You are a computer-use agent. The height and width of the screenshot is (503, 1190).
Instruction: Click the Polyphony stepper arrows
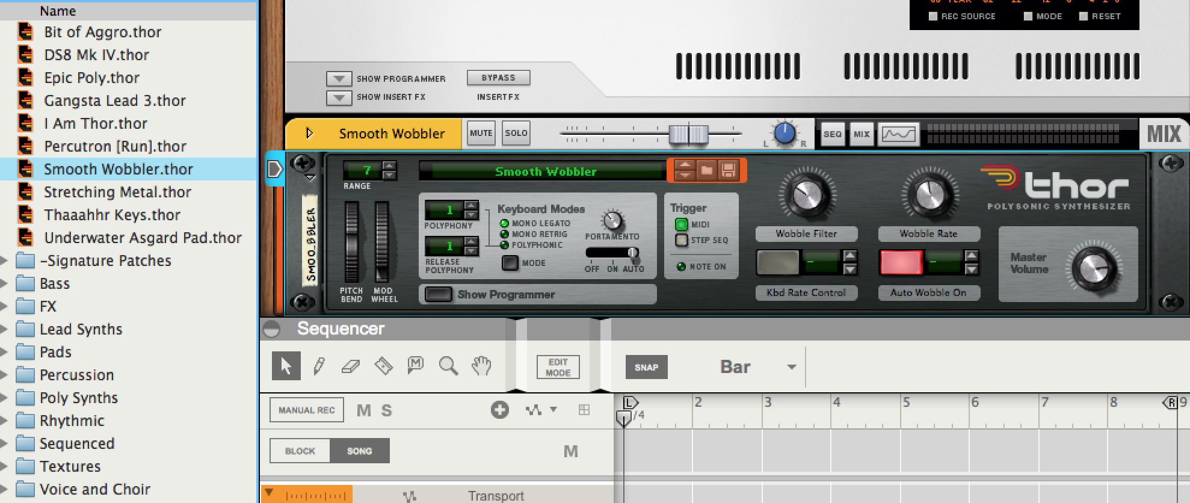click(472, 210)
